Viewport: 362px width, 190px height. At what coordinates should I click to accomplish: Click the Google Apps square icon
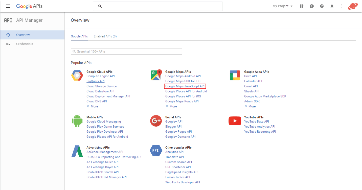[235, 75]
